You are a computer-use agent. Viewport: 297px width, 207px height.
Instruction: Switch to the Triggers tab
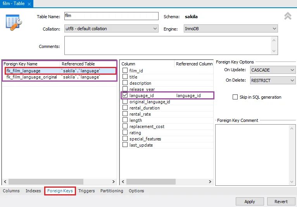click(86, 191)
